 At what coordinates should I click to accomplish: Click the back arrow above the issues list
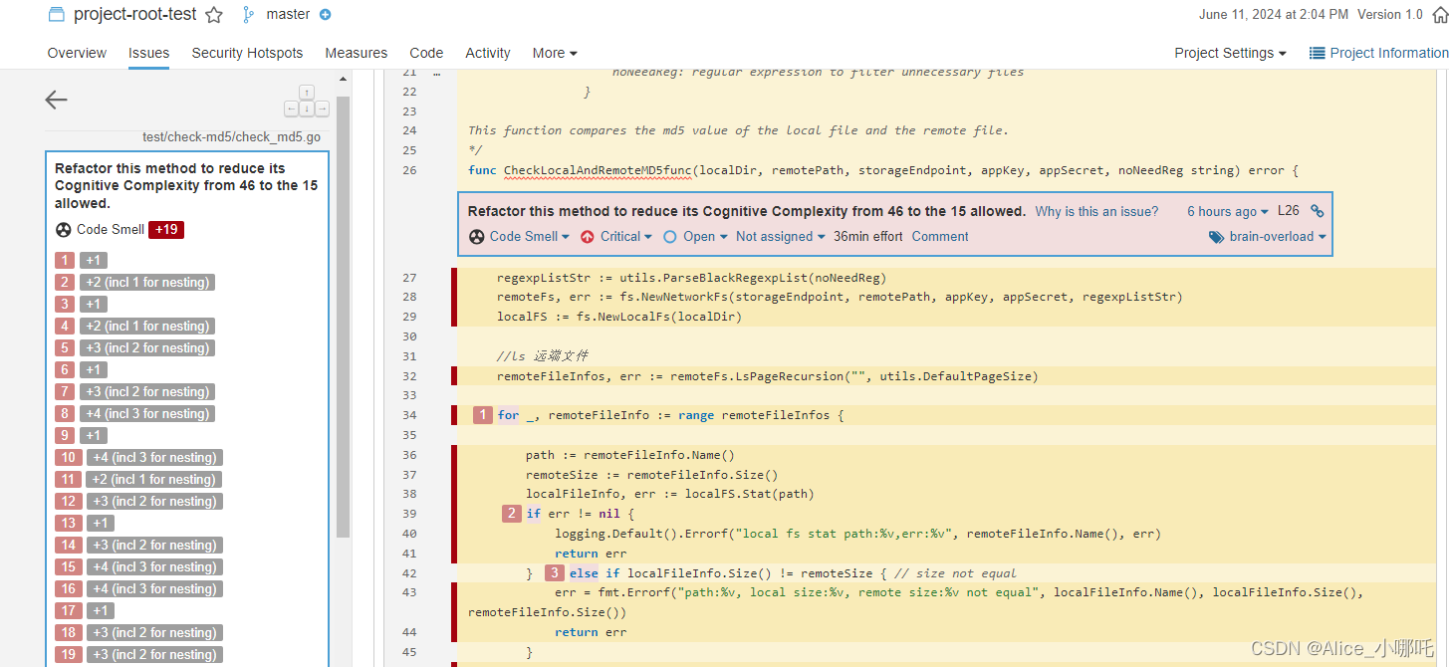56,100
